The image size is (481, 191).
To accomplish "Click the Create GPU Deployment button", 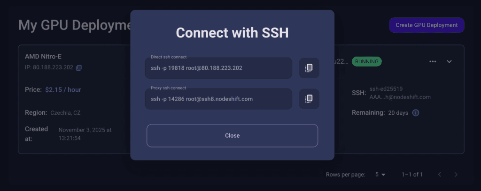I will coord(427,25).
